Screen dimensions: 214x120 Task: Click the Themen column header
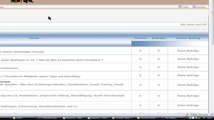click(x=140, y=38)
